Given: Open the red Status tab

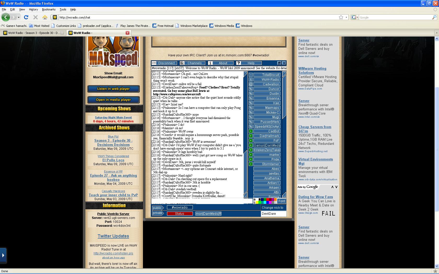Looking at the screenshot, I should pyautogui.click(x=180, y=214).
